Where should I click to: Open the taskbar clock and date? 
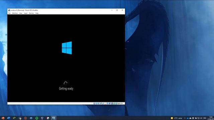(211, 118)
